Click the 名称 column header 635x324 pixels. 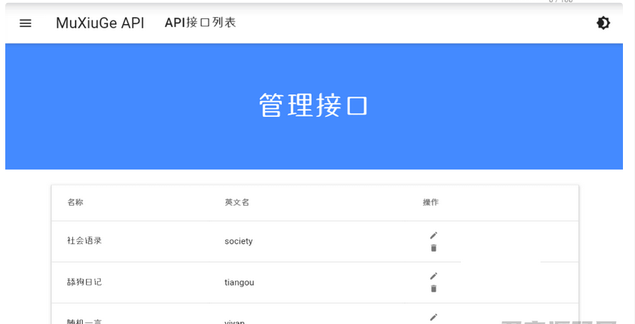tap(75, 203)
